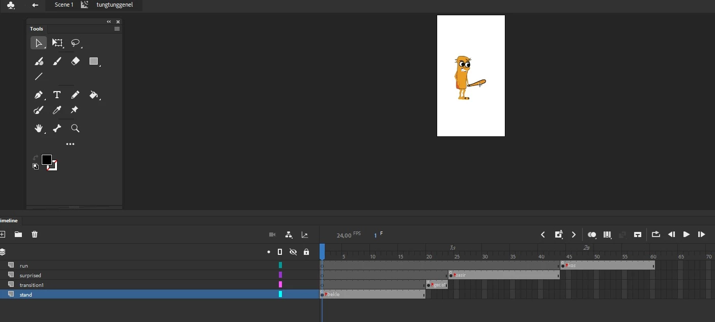The width and height of the screenshot is (715, 322).
Task: Create a new layer folder
Action: point(18,235)
